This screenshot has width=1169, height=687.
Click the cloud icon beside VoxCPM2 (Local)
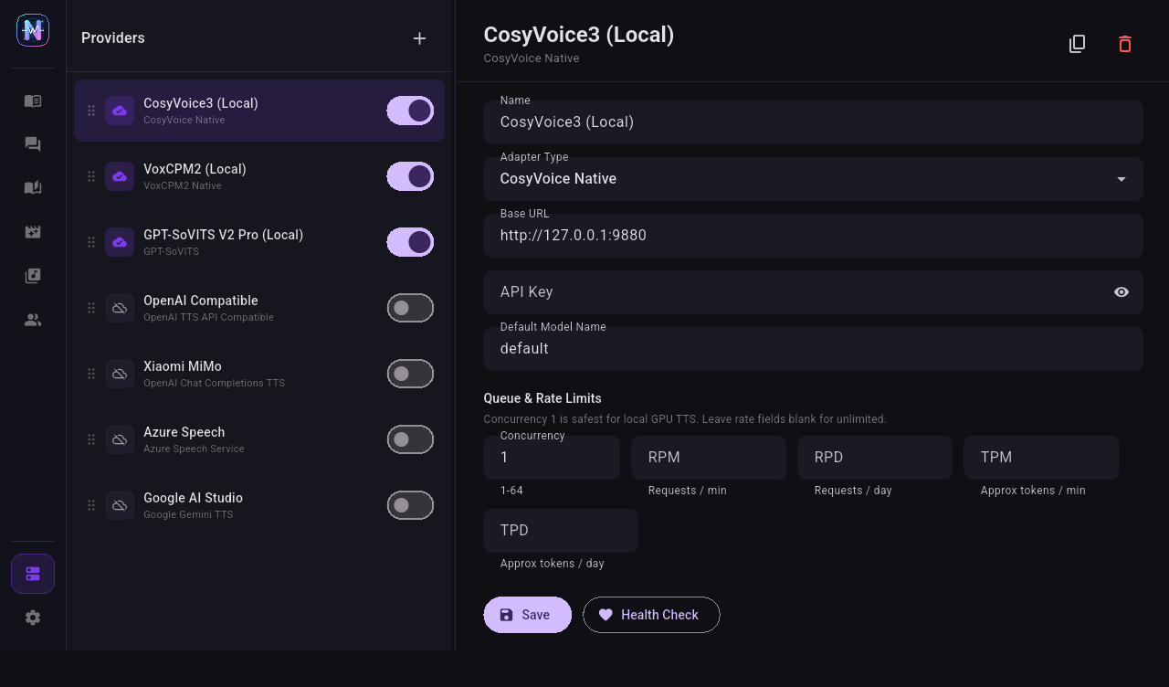120,176
